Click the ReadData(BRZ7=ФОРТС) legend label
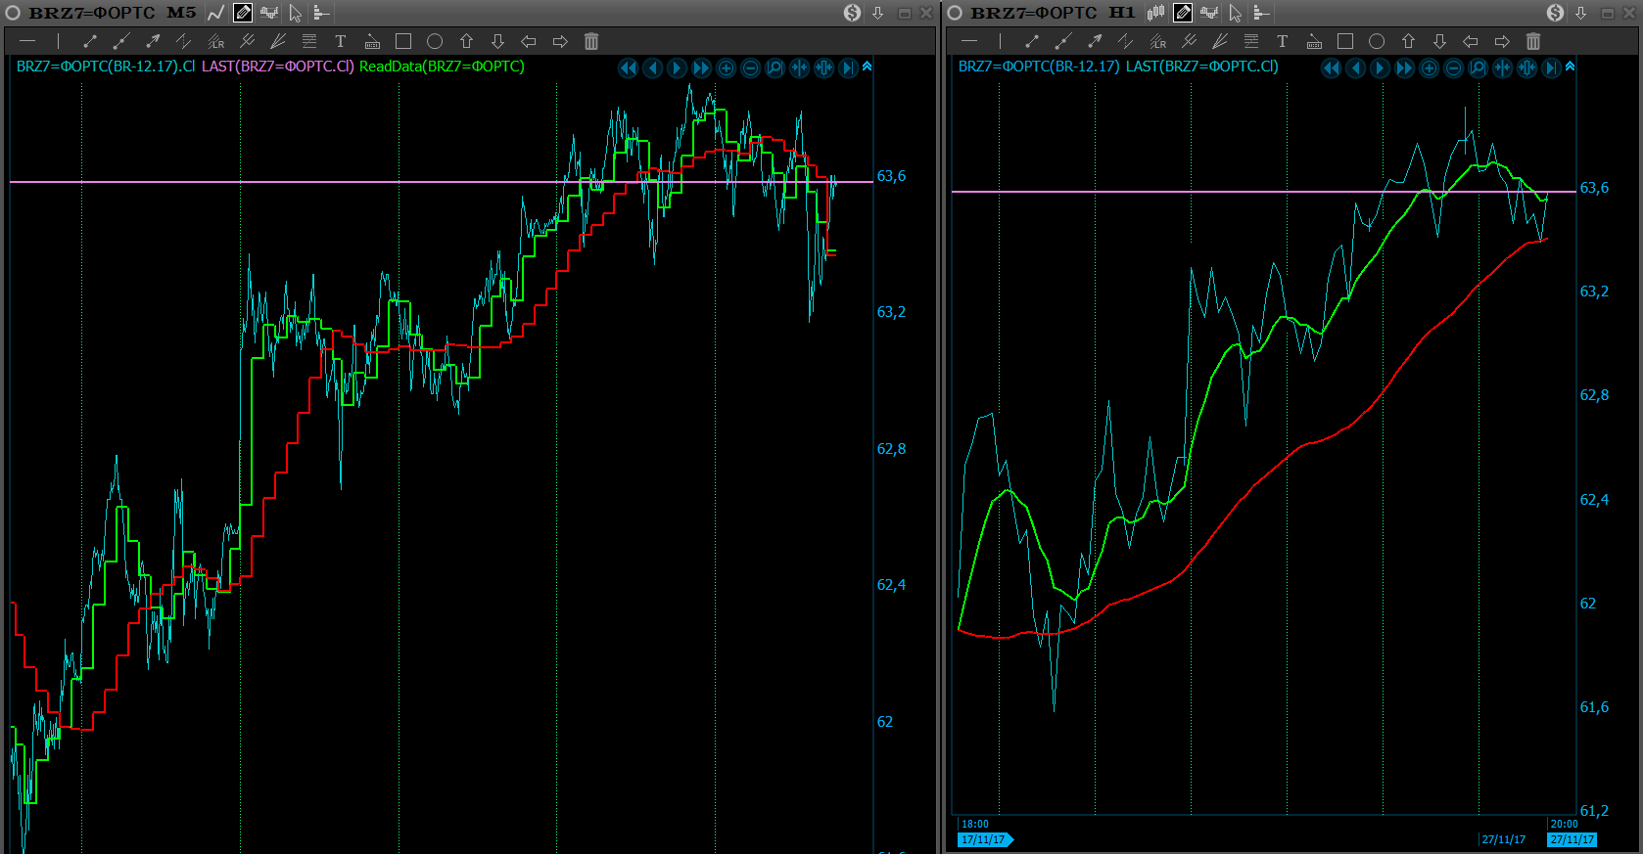Viewport: 1643px width, 854px height. [x=442, y=67]
